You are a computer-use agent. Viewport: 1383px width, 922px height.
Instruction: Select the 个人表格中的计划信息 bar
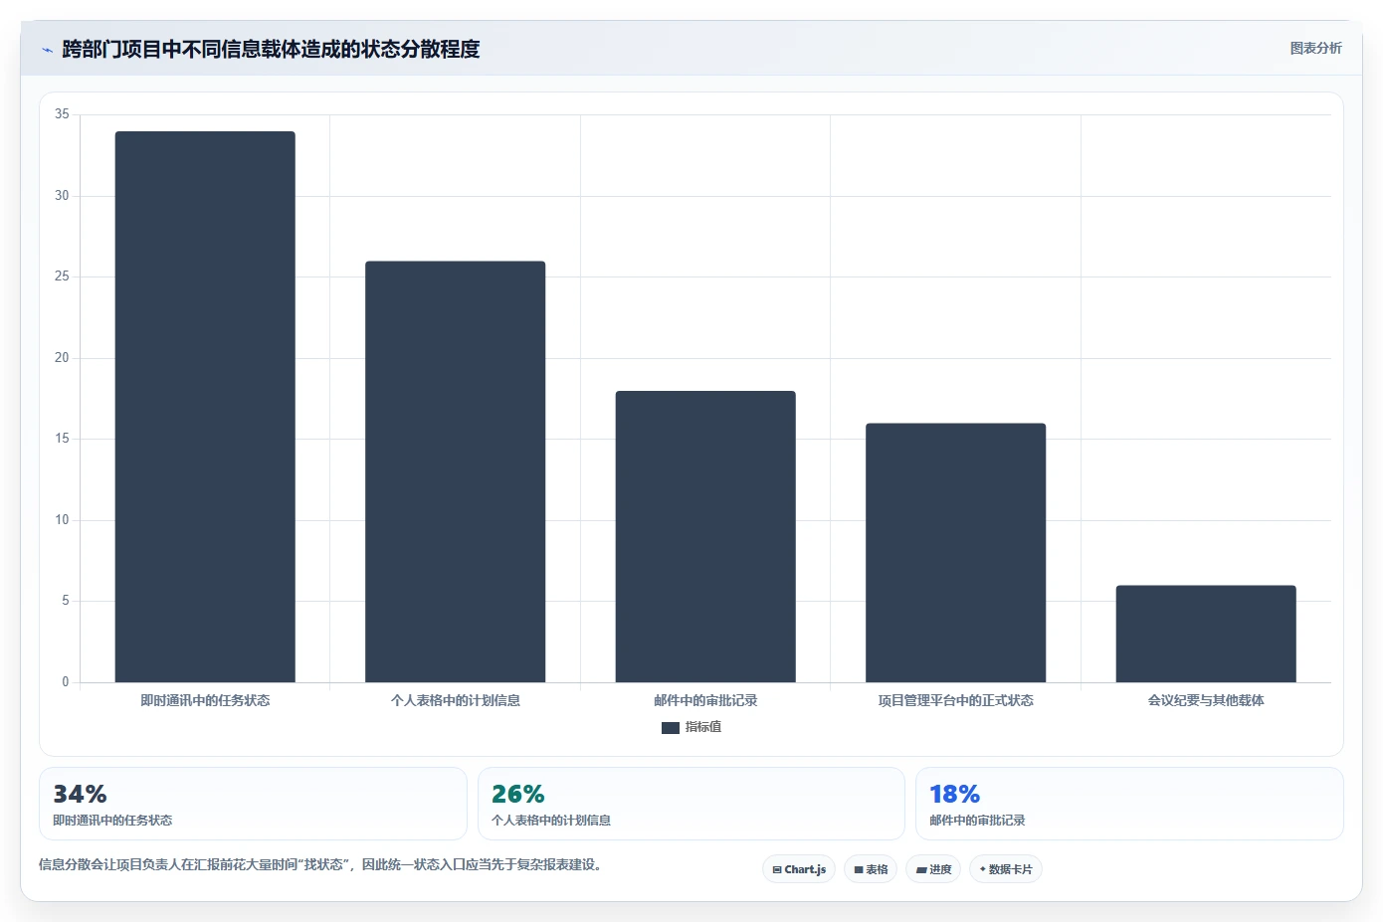[455, 471]
